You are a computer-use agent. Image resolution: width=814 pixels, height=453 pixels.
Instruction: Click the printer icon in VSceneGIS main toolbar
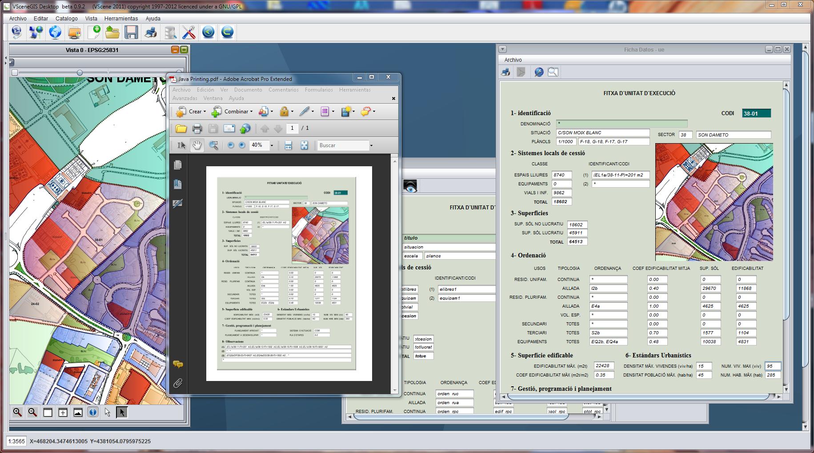click(x=151, y=32)
